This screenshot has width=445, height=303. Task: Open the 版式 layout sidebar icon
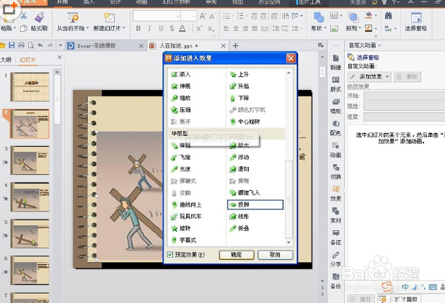[336, 80]
